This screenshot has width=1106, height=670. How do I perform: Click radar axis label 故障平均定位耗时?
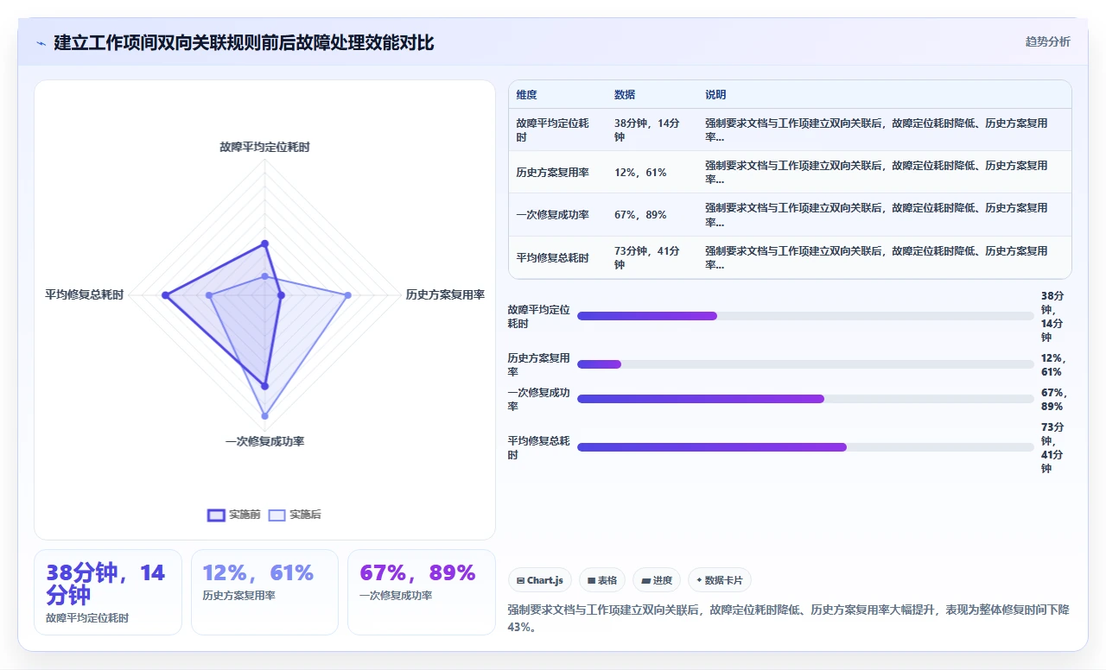(x=264, y=148)
